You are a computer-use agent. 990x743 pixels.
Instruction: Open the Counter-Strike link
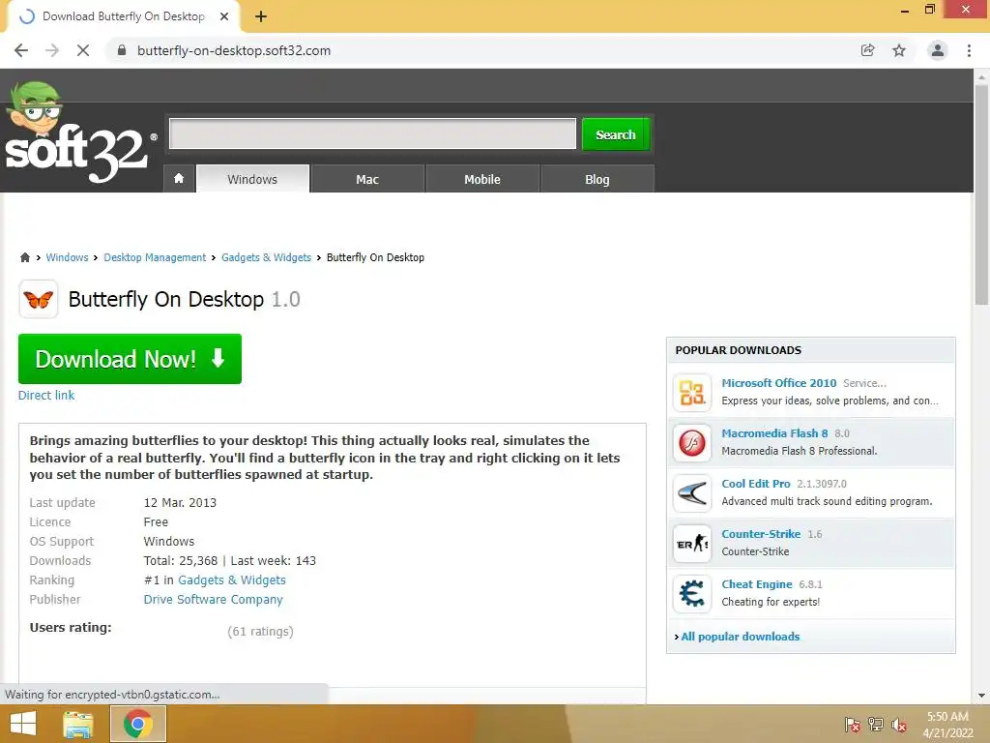click(x=761, y=534)
